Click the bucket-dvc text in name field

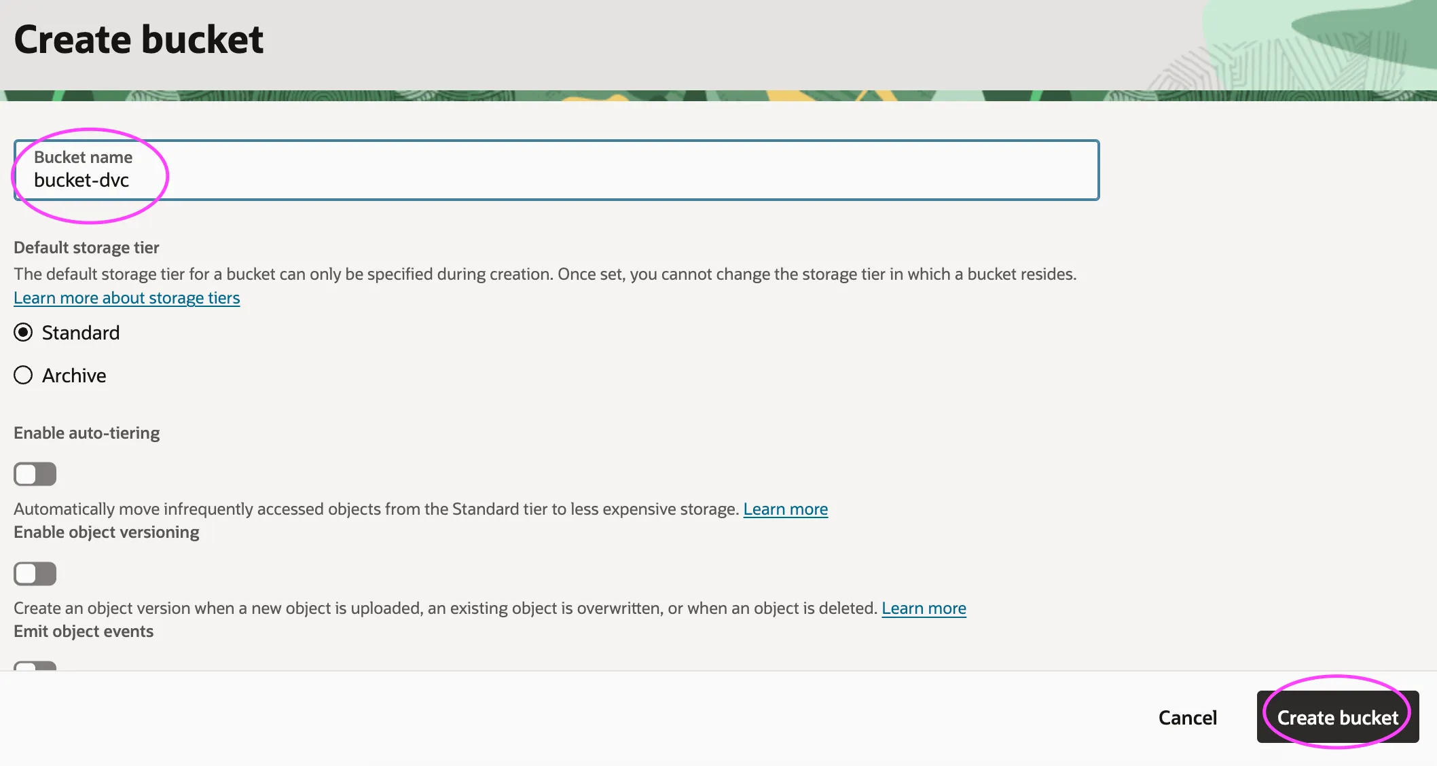81,181
